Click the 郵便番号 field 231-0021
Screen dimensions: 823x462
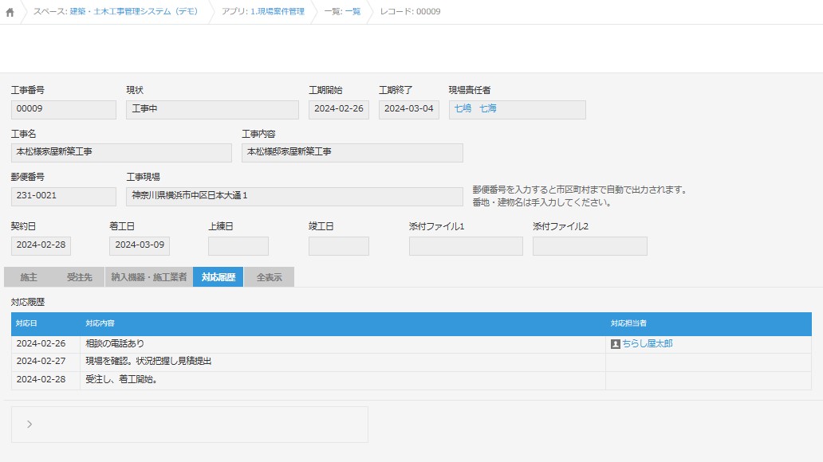pos(63,196)
